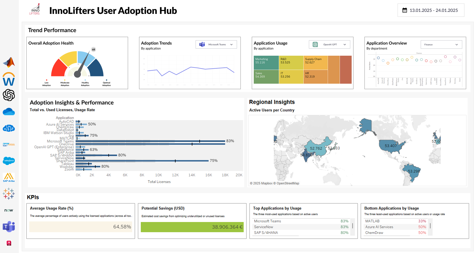Open the Microsoft Teams sidebar icon
474x253 pixels.
point(9,227)
